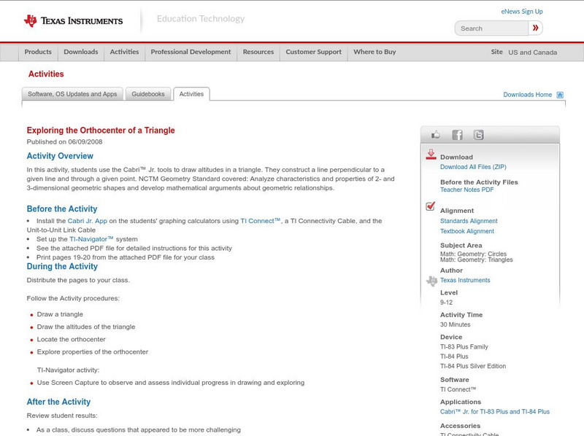Click the home icon beside Downloads Home
The height and width of the screenshot is (436, 584).
click(560, 95)
